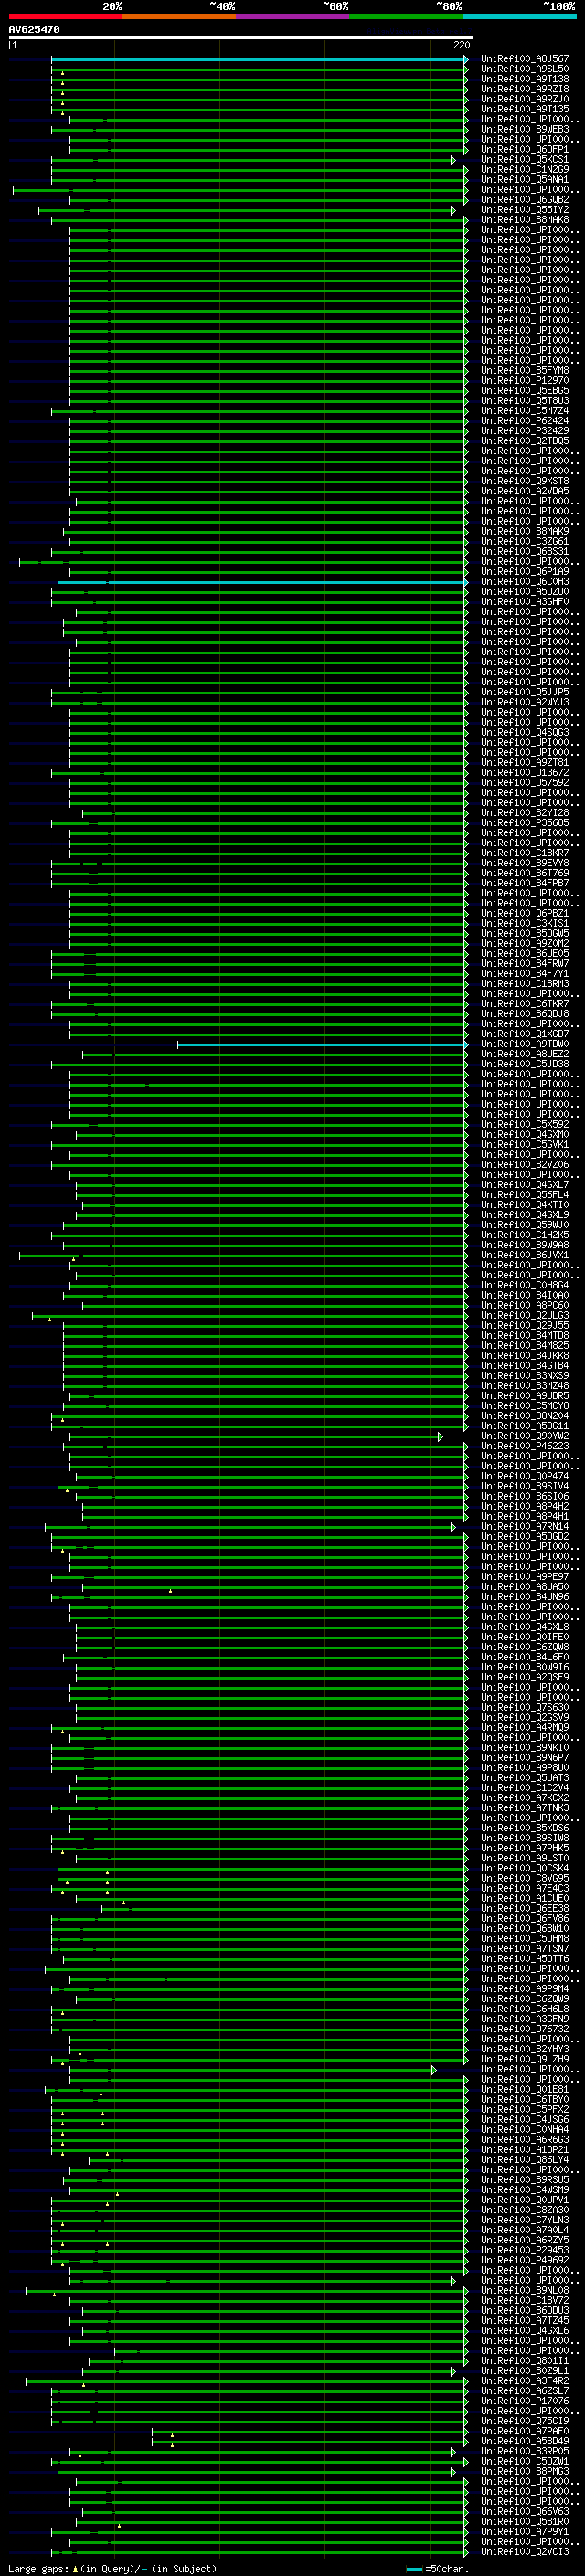Select hit label UniRef100_C1H2K5
This screenshot has height=2576, width=585.
tap(524, 1235)
